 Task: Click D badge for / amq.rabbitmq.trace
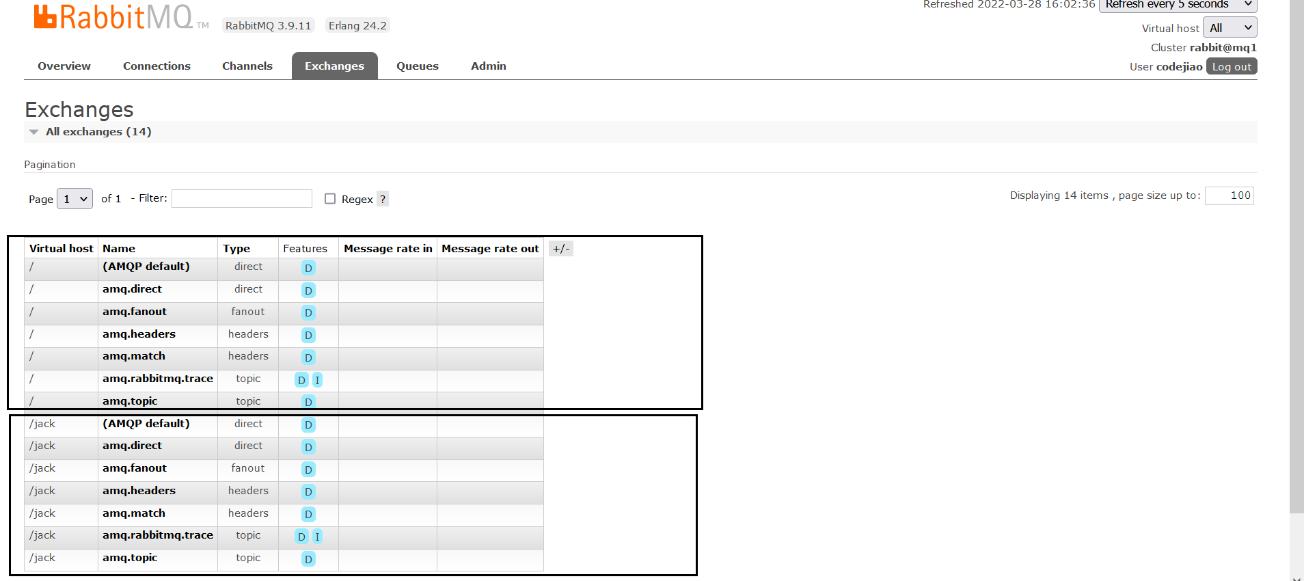pyautogui.click(x=301, y=380)
